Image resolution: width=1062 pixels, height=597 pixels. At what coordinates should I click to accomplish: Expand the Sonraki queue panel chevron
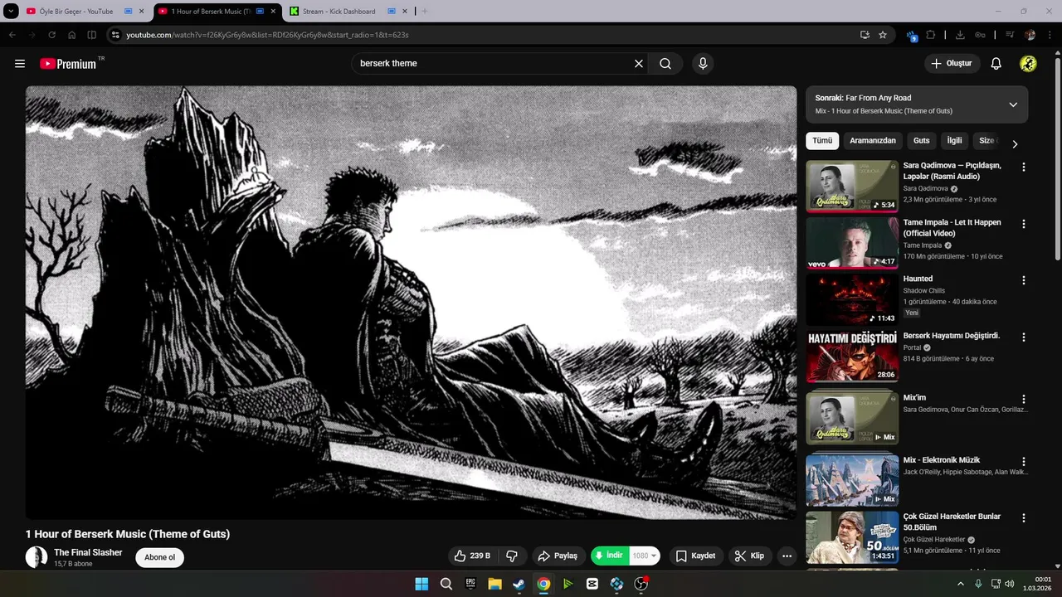point(1013,104)
